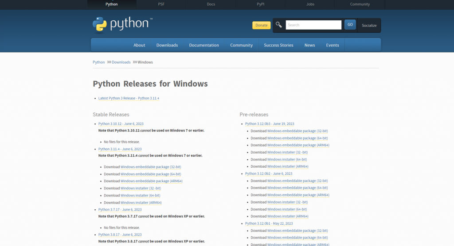Screen dimensions: 454x246
Task: Open Latest Python 3 Release 3.11.4 link
Action: [129, 98]
